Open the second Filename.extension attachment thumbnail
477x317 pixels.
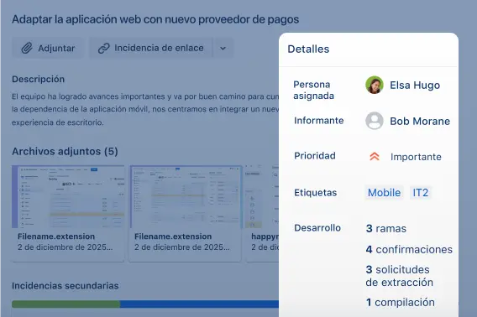(186, 196)
